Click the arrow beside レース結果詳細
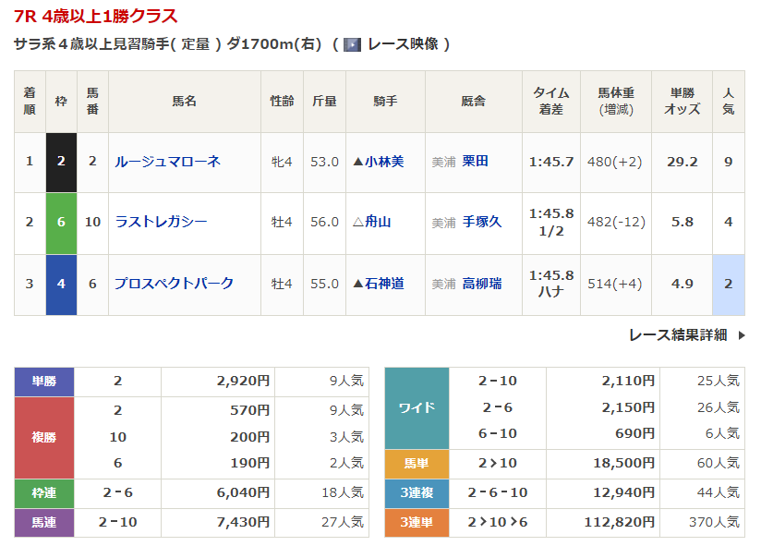 (741, 335)
